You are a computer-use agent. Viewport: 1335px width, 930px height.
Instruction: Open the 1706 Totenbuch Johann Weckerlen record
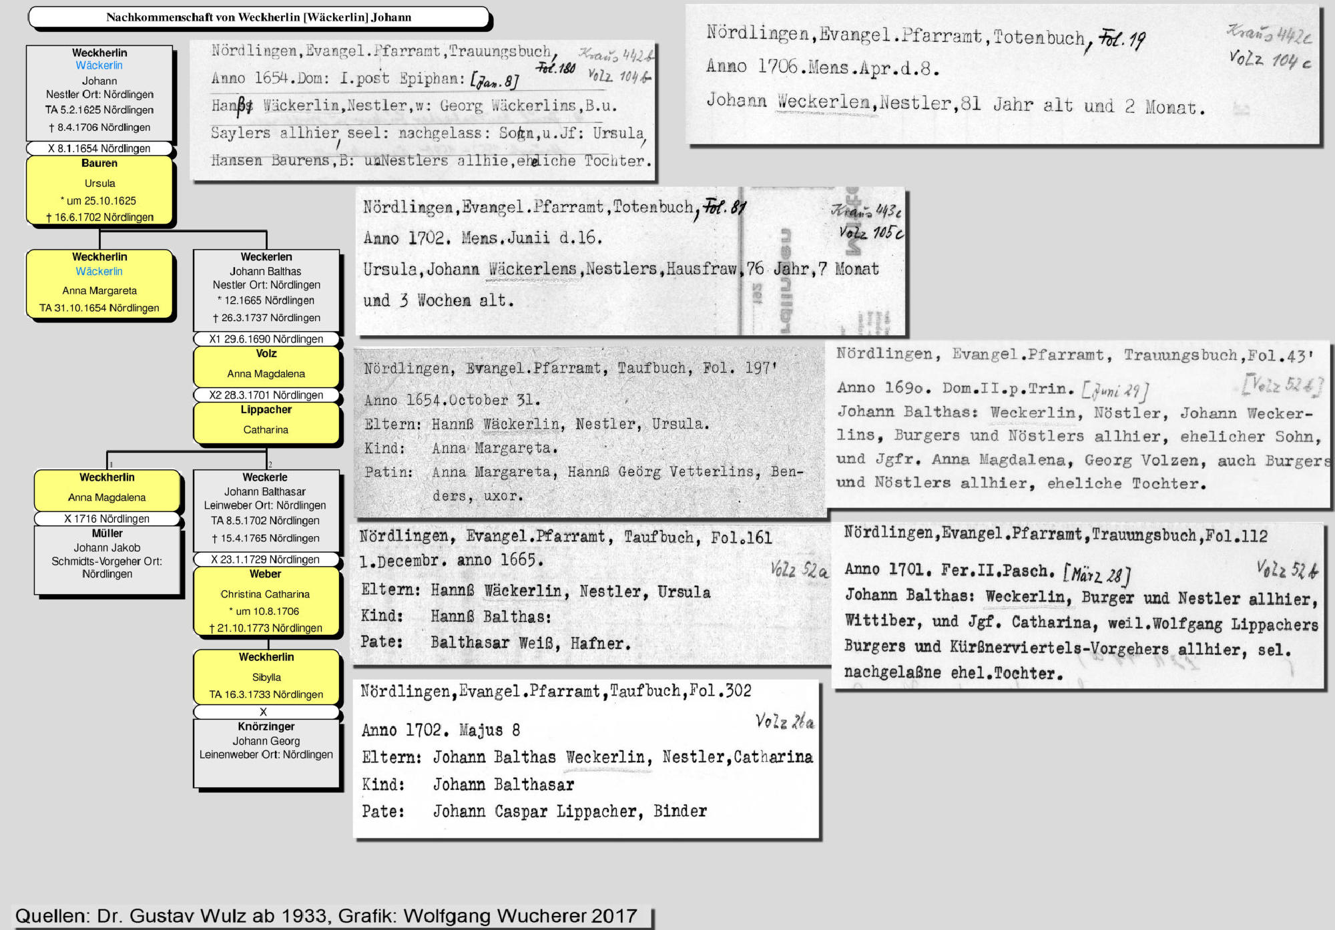pos(1001,73)
